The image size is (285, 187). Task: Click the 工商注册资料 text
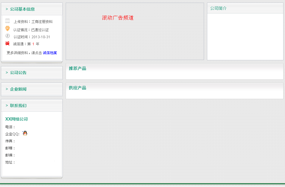(42, 22)
